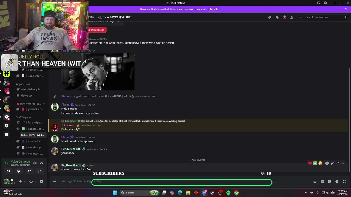
Task: Open the GIF picker
Action: point(322,182)
